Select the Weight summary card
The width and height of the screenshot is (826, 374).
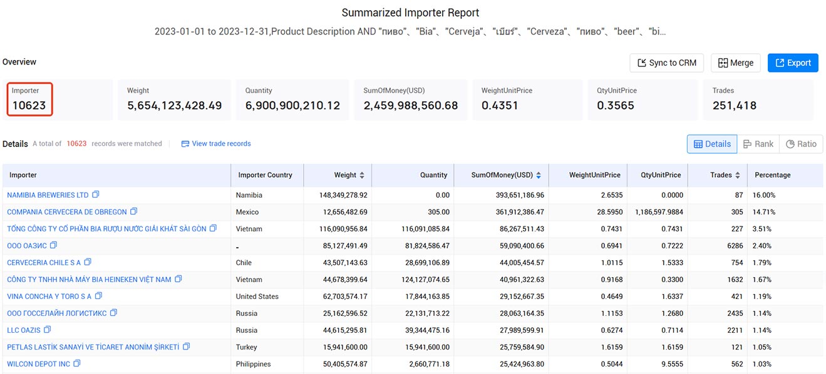[x=174, y=100]
